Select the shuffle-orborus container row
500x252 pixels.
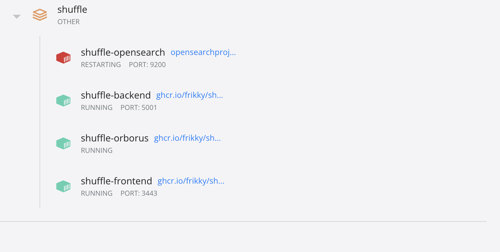(x=115, y=138)
